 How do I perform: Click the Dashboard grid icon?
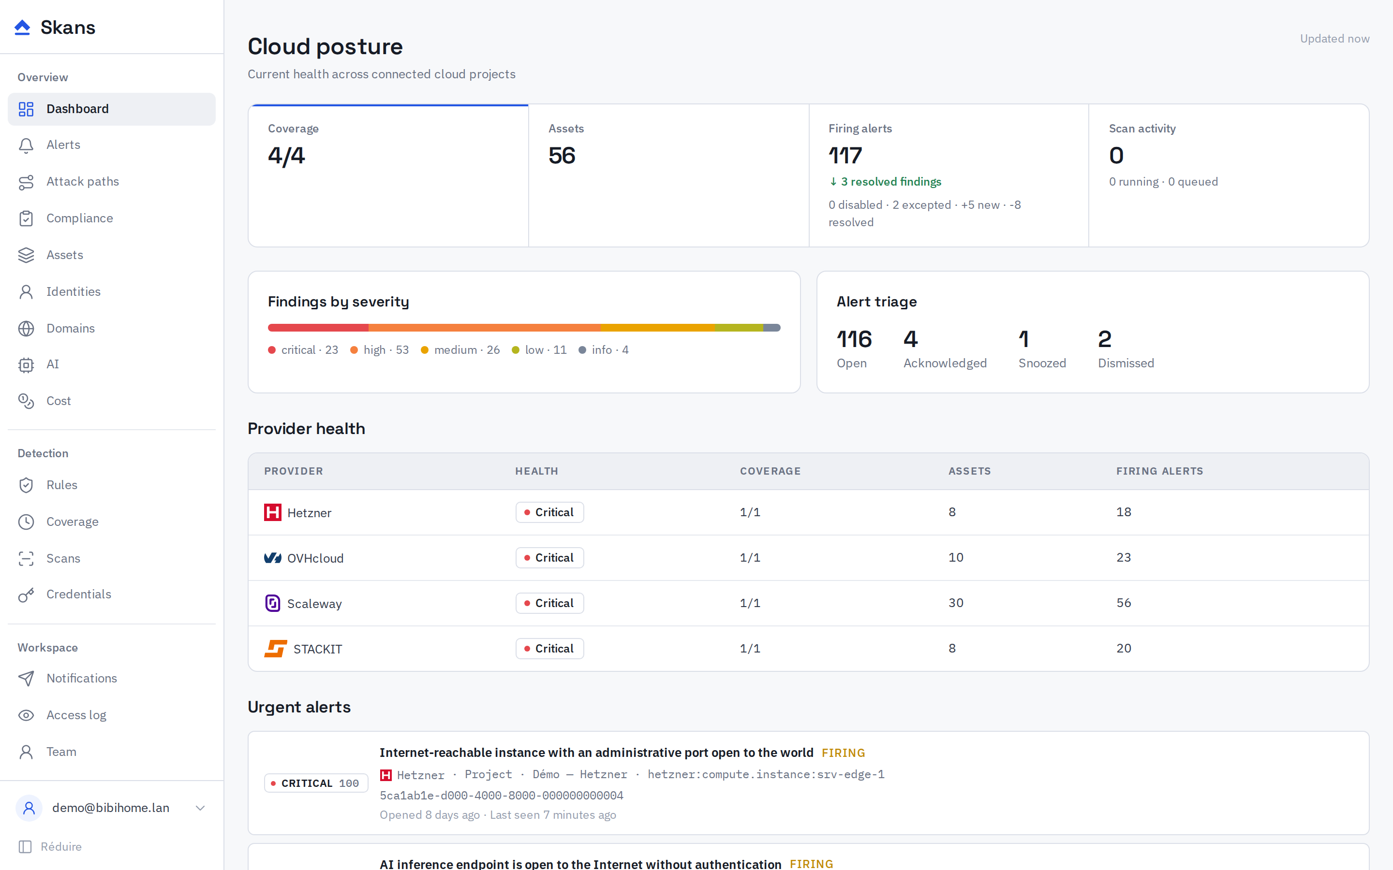click(26, 109)
